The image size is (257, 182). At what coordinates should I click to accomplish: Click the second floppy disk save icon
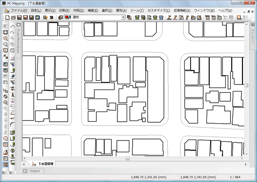coord(25,17)
